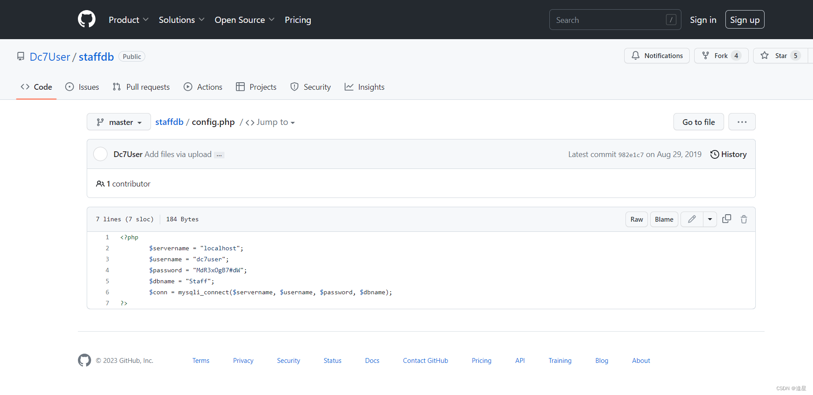
Task: Click the star count 5
Action: pyautogui.click(x=795, y=56)
